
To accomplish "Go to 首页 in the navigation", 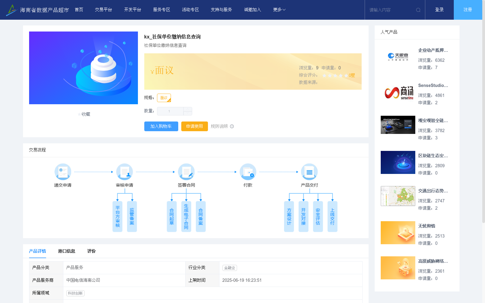I will click(79, 10).
